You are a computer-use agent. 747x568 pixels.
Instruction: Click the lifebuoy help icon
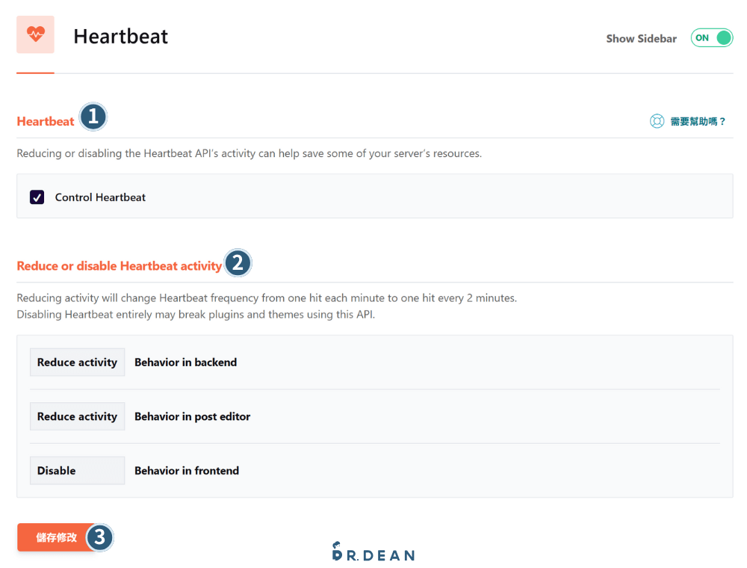tap(657, 121)
